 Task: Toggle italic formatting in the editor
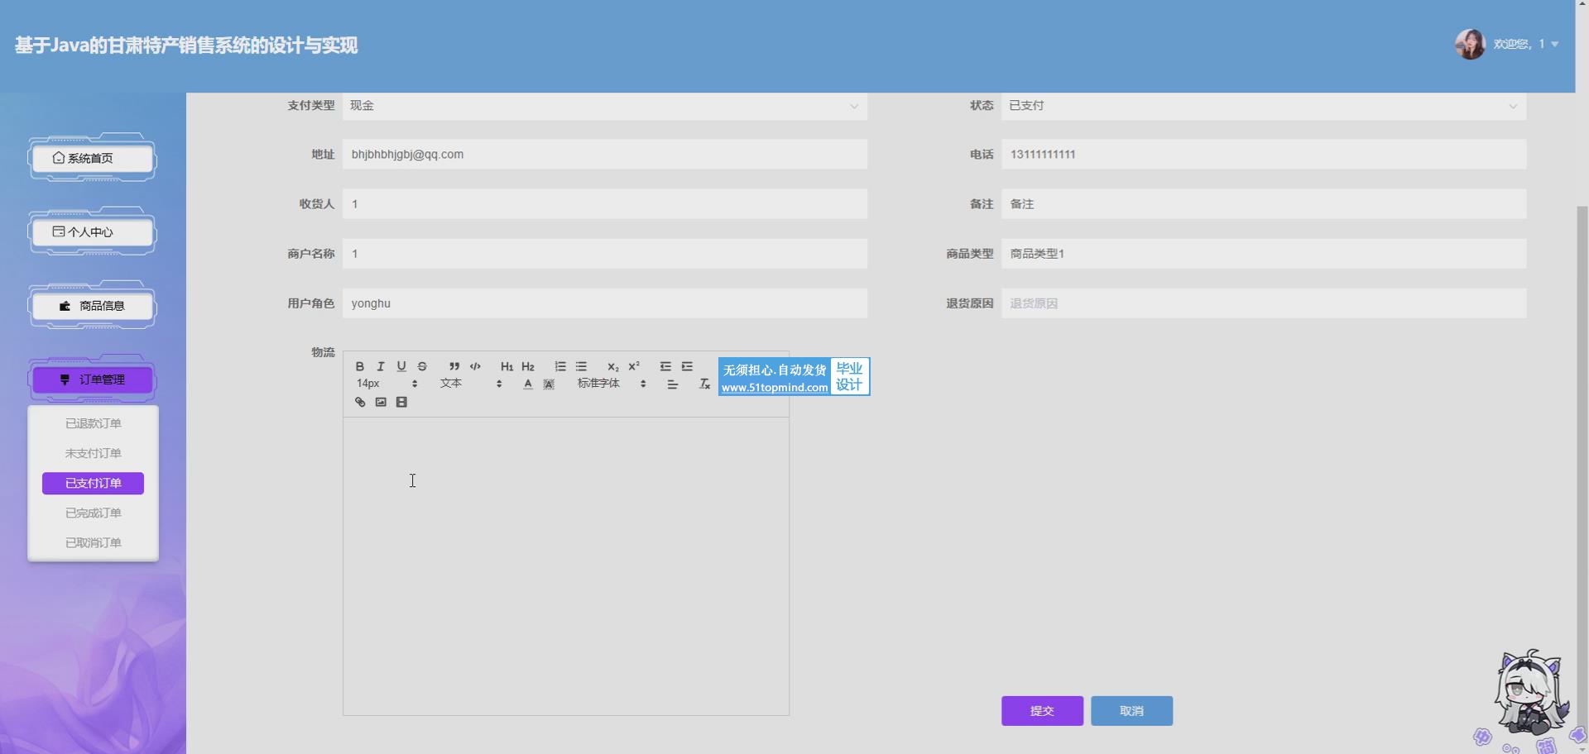click(381, 366)
